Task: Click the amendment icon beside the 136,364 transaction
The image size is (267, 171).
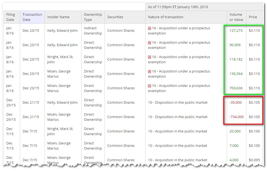Action: pos(149,71)
